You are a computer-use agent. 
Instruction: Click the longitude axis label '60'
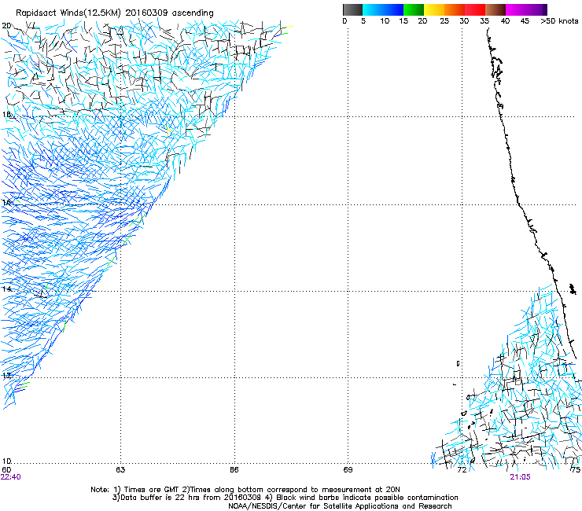coord(6,470)
